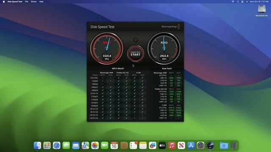Start the disk speed test
271x152 pixels.
pos(135,54)
